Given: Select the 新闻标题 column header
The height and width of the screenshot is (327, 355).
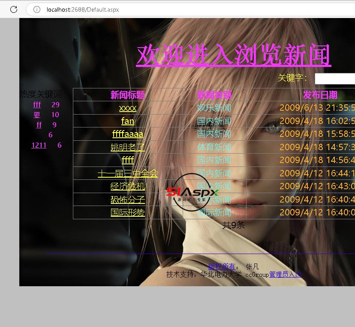Looking at the screenshot, I should point(128,95).
